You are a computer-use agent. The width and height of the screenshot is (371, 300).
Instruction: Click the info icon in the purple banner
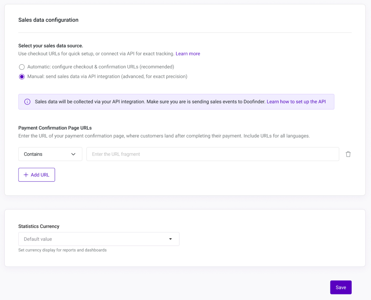(x=27, y=101)
